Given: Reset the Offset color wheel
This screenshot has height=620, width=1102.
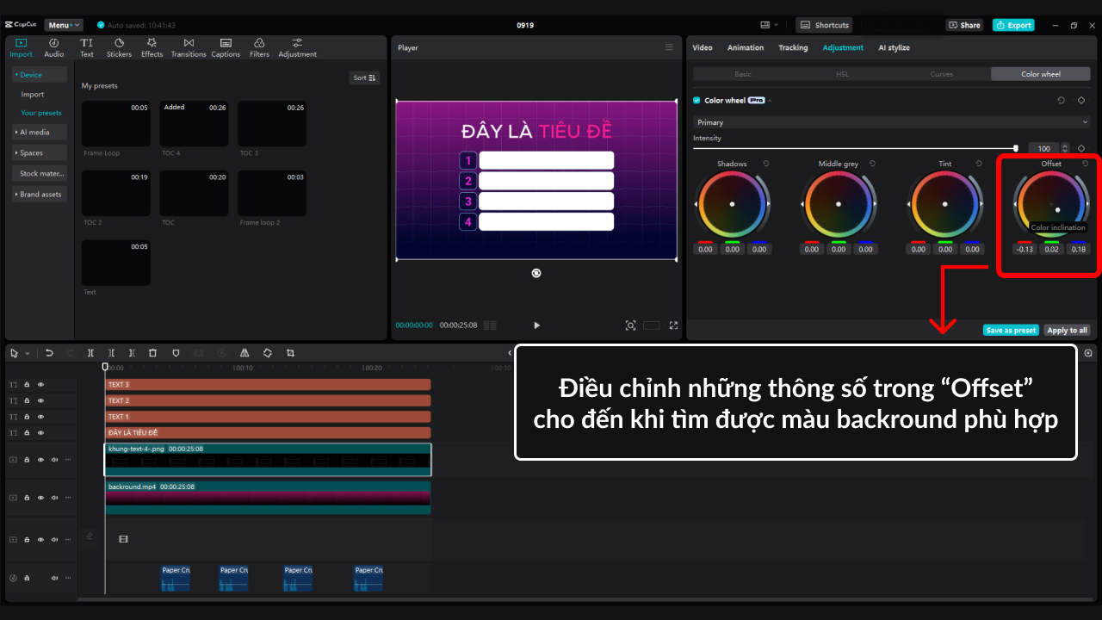Looking at the screenshot, I should pos(1085,164).
